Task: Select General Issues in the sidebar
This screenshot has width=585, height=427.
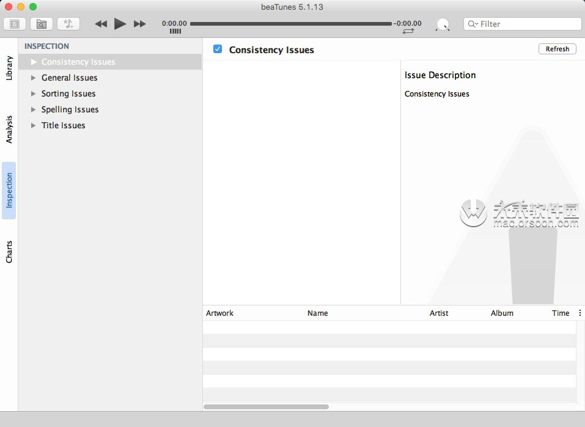Action: [70, 78]
